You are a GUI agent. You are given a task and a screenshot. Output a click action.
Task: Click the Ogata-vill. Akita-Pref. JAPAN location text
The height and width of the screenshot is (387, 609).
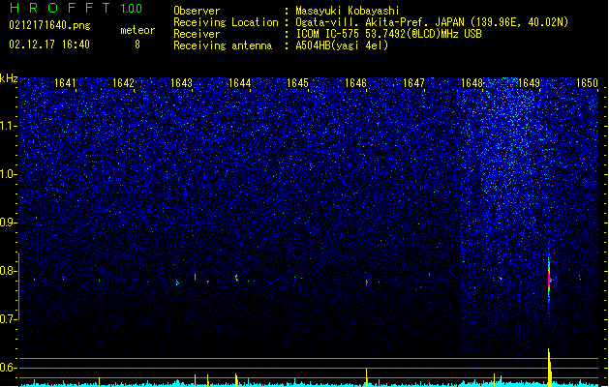(x=432, y=22)
